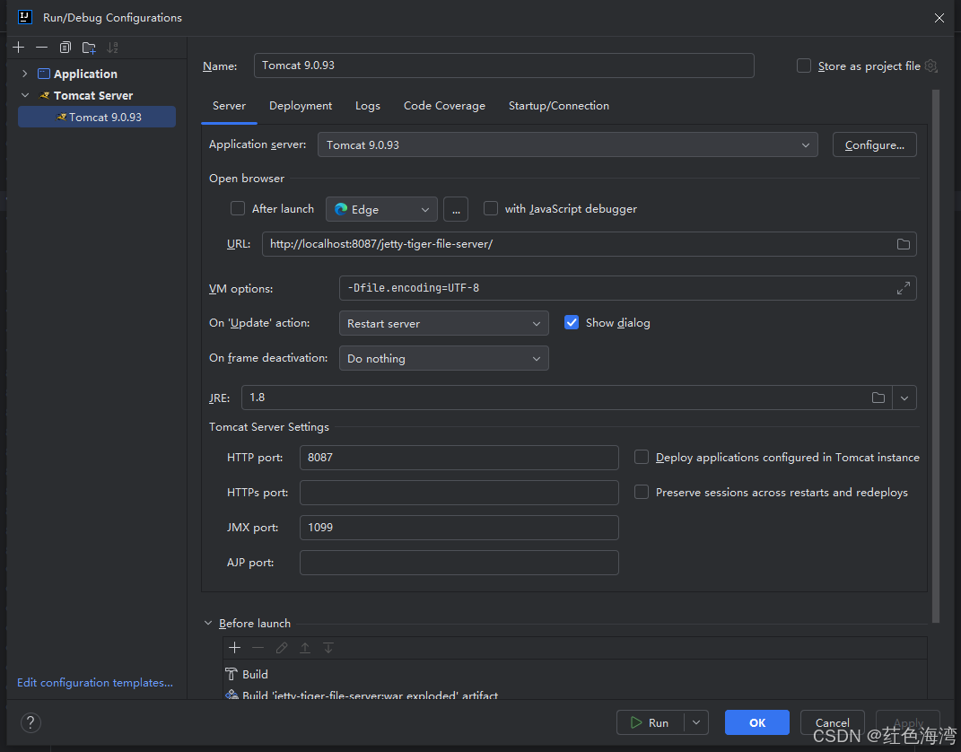Click the Add New Configuration plus icon

point(19,48)
